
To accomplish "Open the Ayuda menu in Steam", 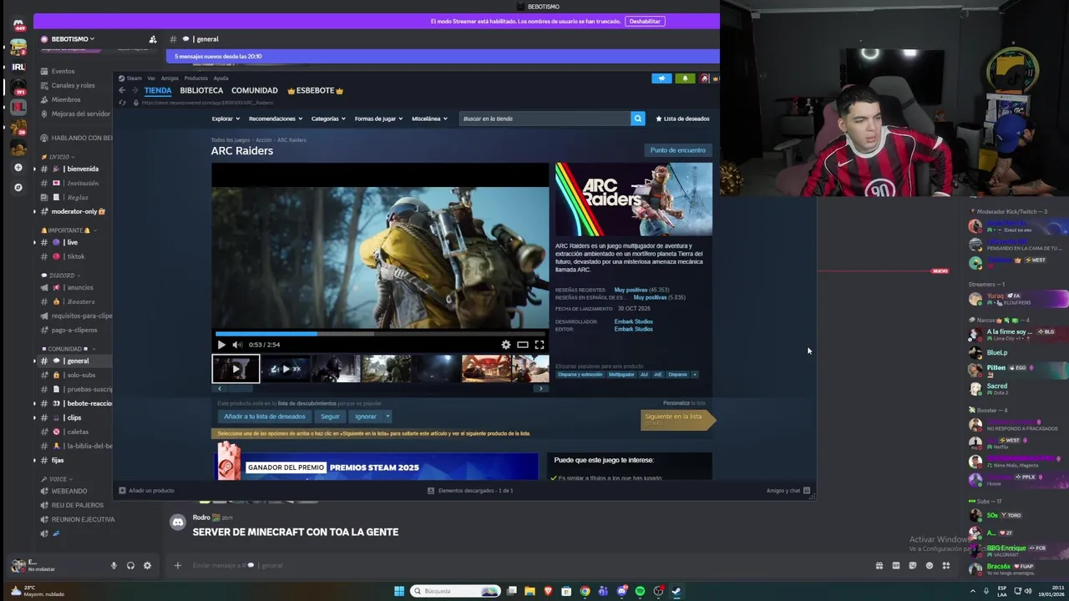I will coord(220,78).
